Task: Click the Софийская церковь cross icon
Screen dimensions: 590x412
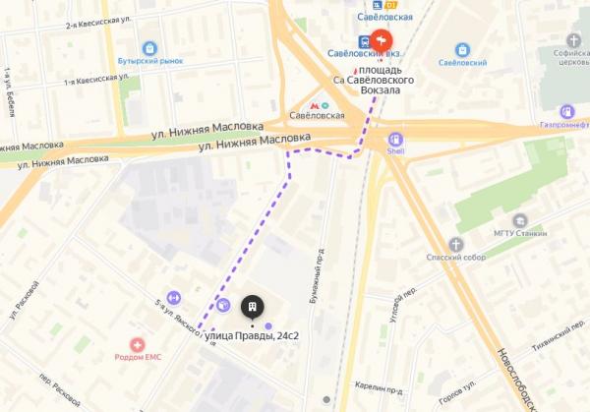Action: [574, 40]
